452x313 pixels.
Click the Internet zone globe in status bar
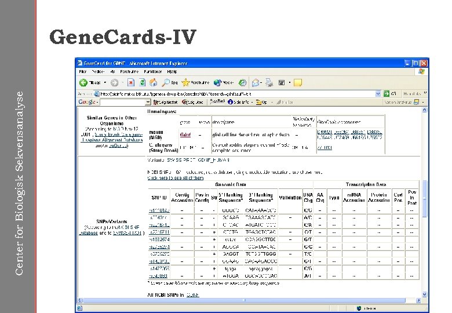tap(359, 308)
